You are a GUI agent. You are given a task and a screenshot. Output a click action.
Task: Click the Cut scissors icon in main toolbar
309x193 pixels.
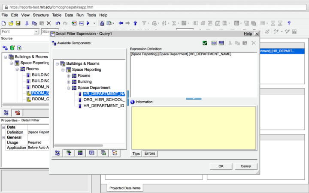pos(27,23)
